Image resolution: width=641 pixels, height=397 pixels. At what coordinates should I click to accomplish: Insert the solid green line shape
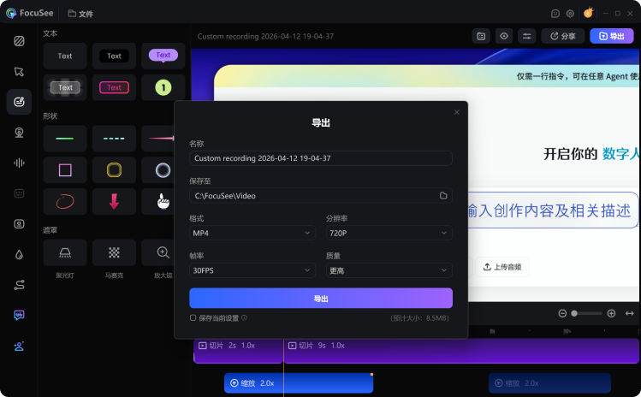click(65, 139)
